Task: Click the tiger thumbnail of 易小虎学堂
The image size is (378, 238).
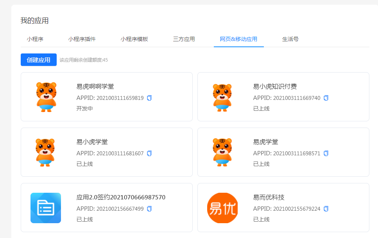Action: click(45, 152)
